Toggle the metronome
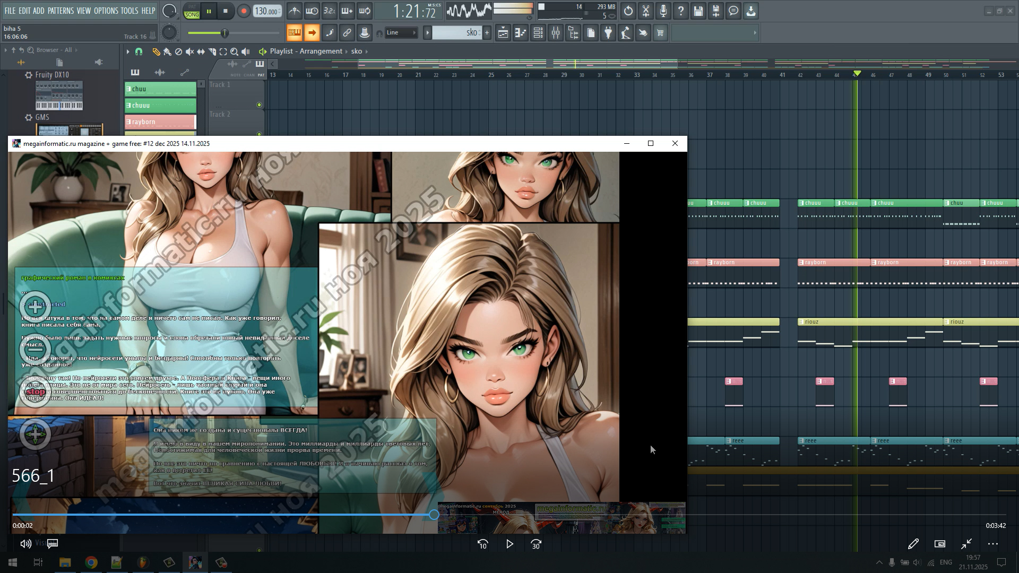This screenshot has width=1019, height=573. (x=295, y=11)
